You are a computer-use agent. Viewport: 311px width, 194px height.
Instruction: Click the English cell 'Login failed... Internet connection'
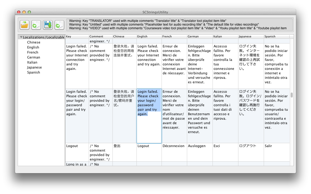click(x=149, y=66)
